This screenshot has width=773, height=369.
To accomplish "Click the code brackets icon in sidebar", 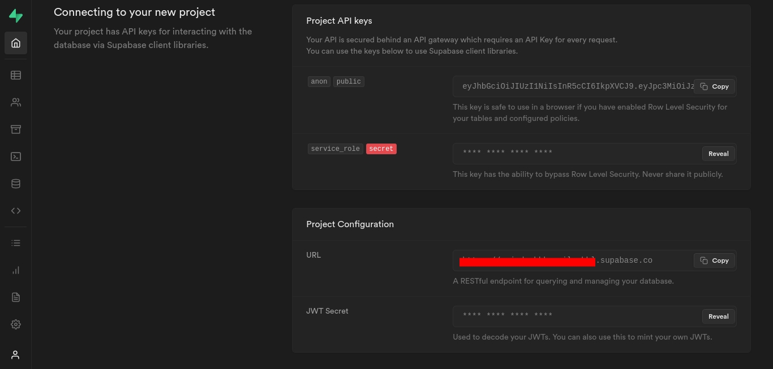I will click(x=16, y=211).
